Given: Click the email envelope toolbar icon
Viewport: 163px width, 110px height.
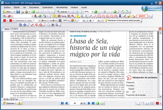Looking at the screenshot, I should coord(26,12).
